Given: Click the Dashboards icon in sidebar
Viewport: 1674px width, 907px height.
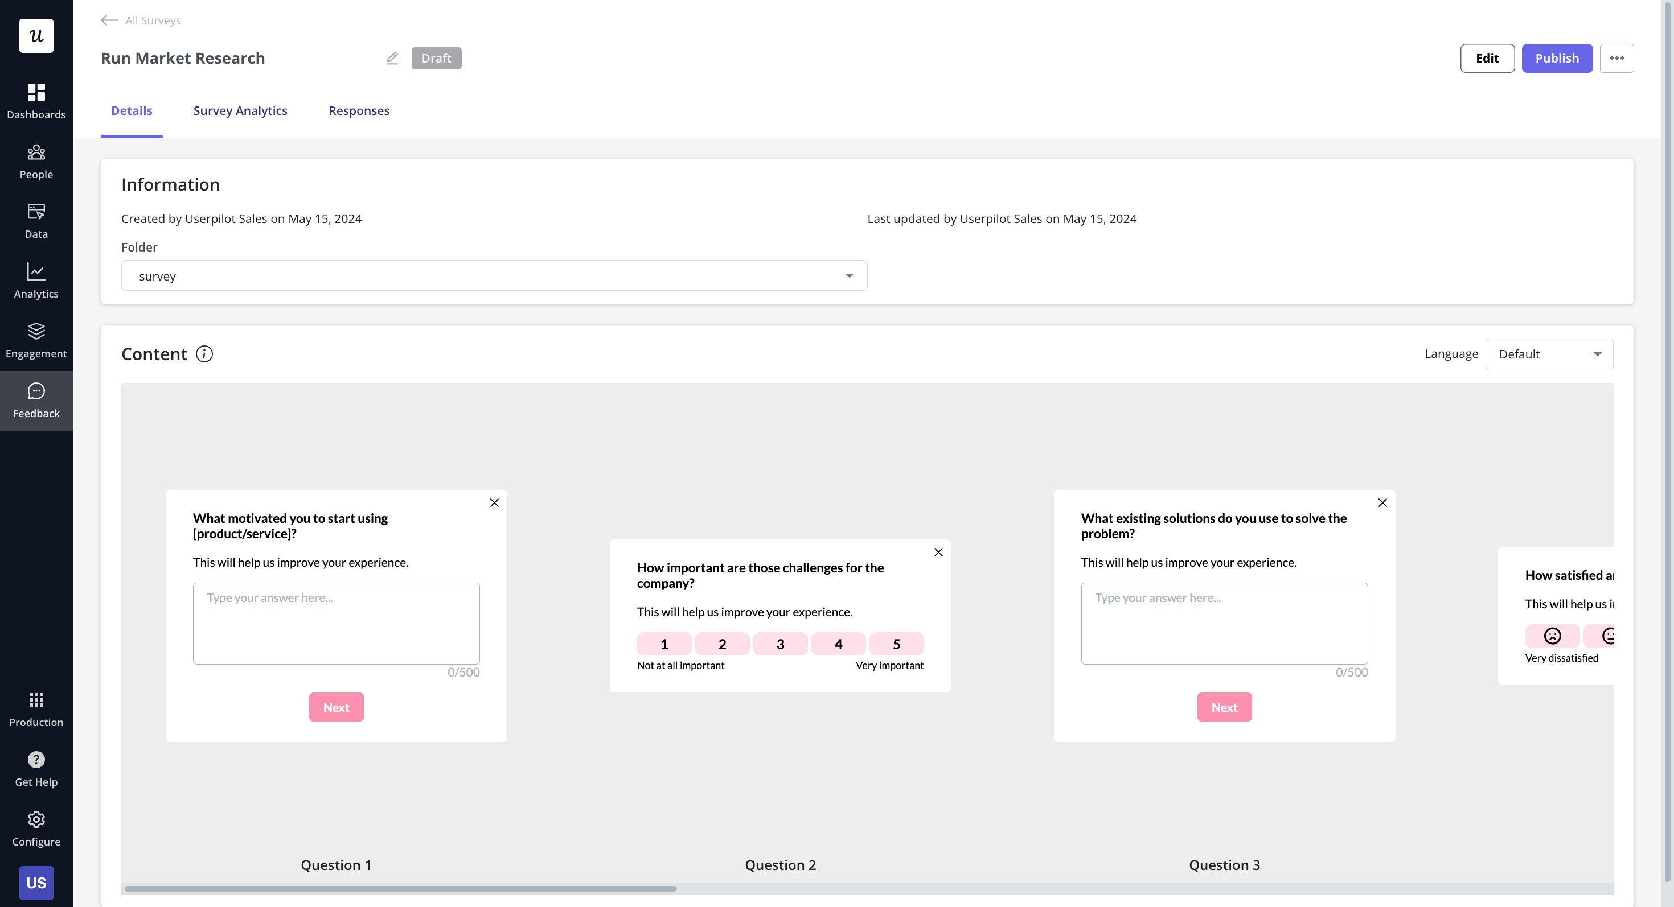Looking at the screenshot, I should point(36,100).
